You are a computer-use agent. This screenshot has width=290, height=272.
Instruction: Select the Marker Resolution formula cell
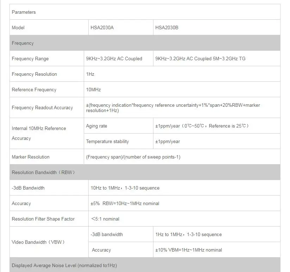click(182, 157)
